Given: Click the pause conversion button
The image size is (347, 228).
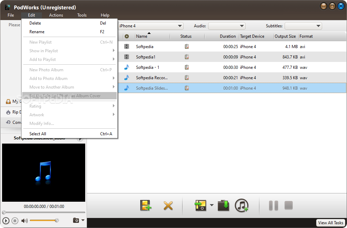Looking at the screenshot, I should (274, 206).
